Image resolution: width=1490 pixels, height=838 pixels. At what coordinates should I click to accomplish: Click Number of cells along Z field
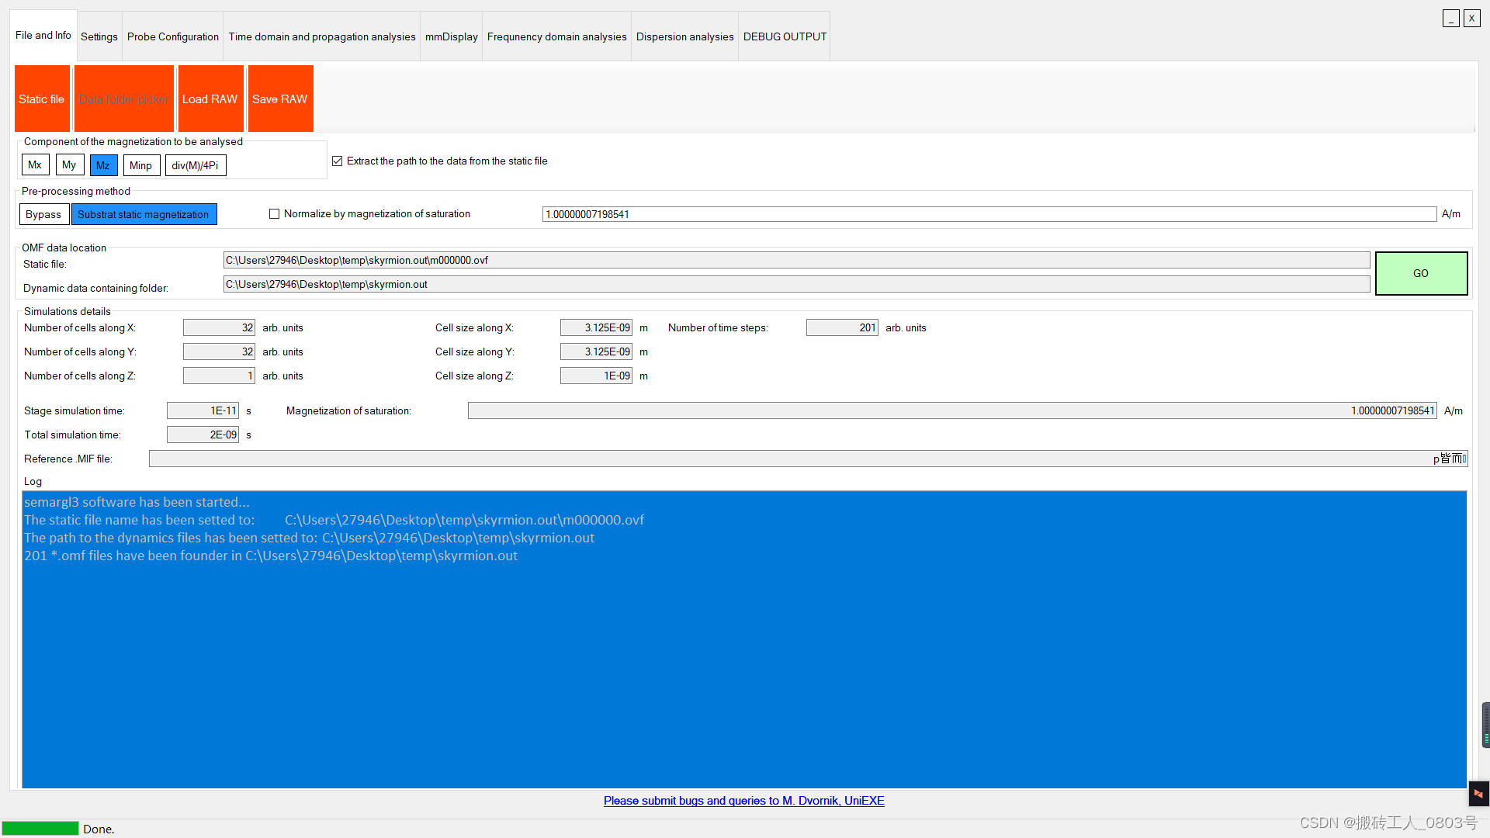(219, 376)
